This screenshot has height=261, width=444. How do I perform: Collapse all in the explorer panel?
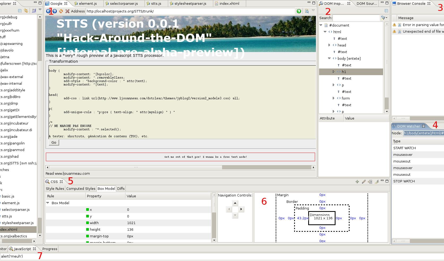click(x=20, y=11)
